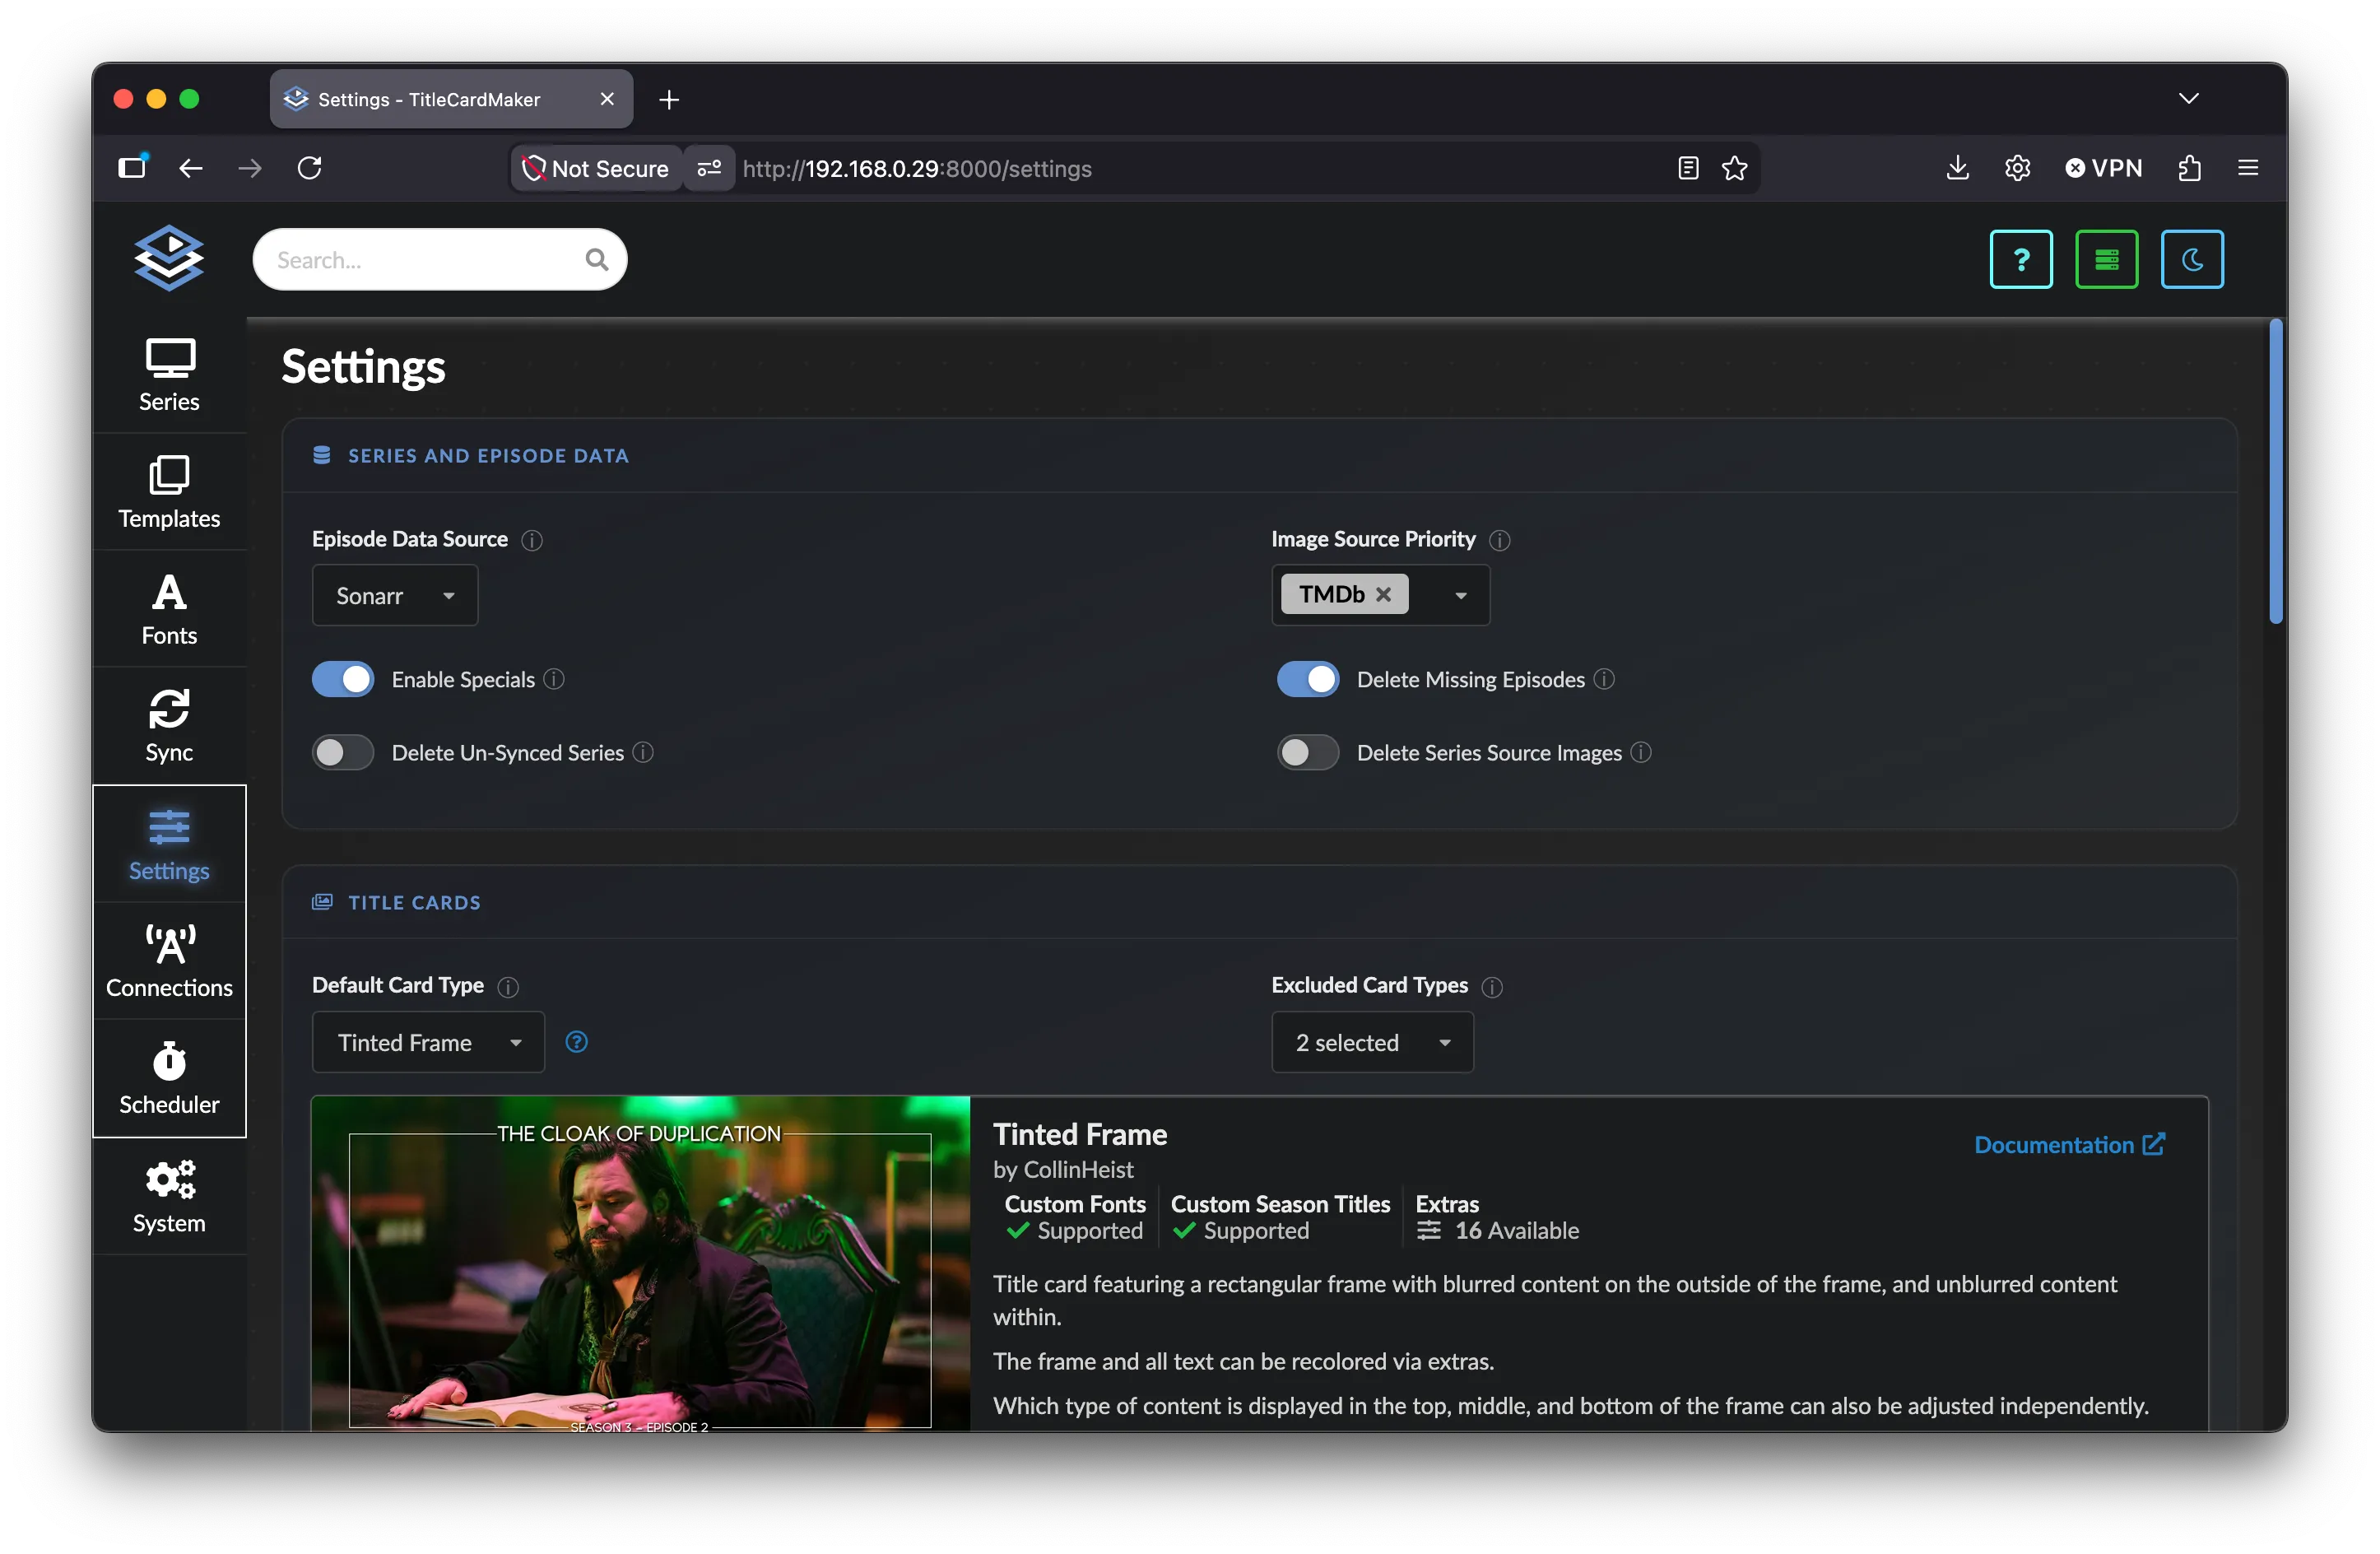Click the Series and Episode Data header
Viewport: 2380px width, 1554px height.
488,456
